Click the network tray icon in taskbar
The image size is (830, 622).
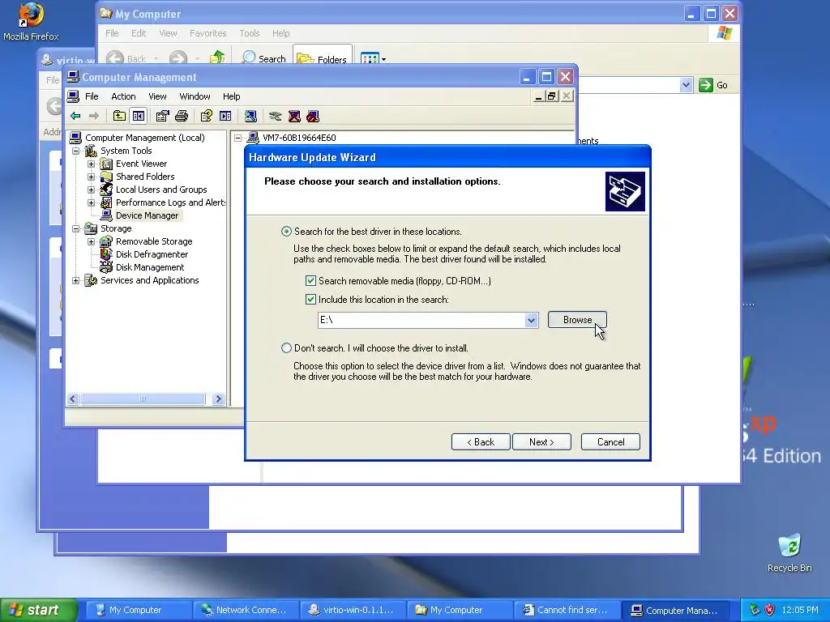(755, 610)
